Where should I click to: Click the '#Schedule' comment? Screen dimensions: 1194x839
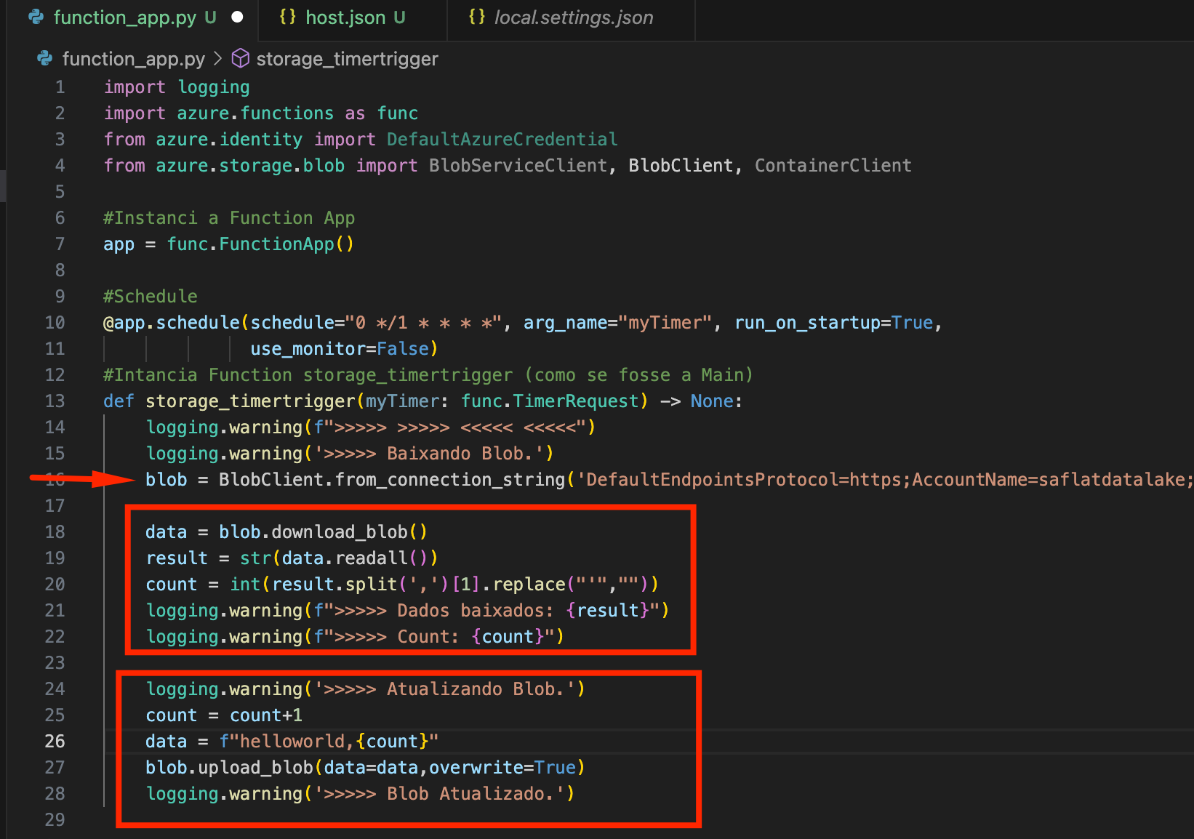151,297
